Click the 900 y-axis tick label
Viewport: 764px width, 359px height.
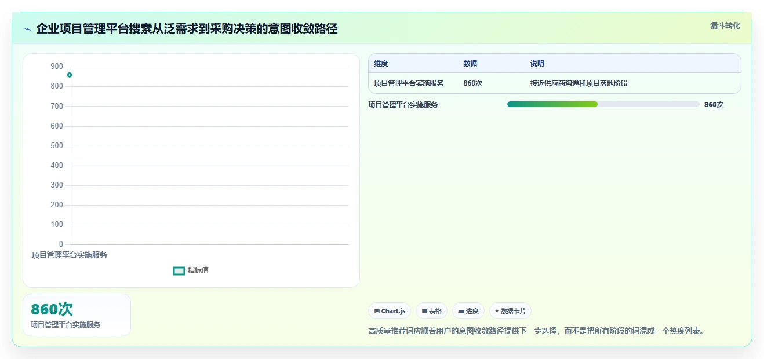[57, 67]
